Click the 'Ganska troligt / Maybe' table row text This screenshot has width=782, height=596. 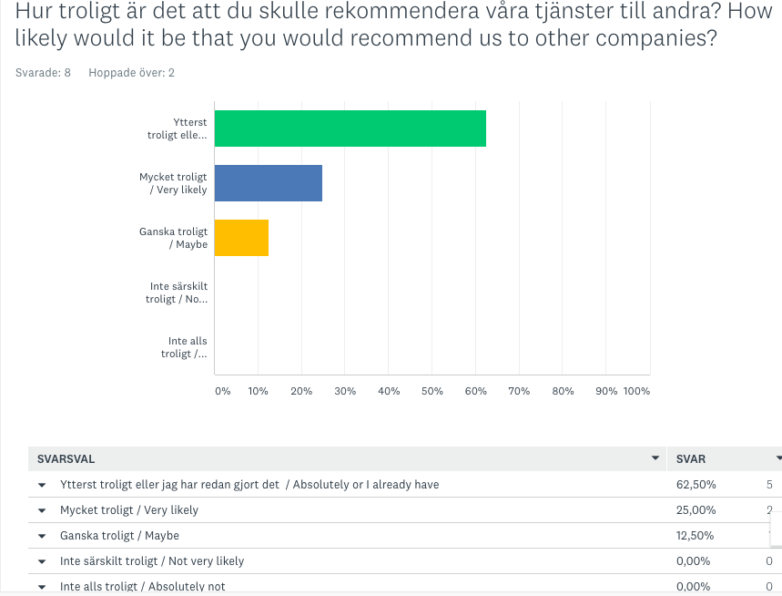(x=119, y=536)
